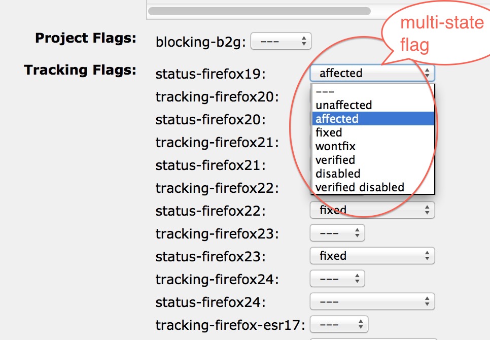Viewport: 490px width, 340px height.
Task: Select 'fixed' in the status list
Action: point(373,132)
